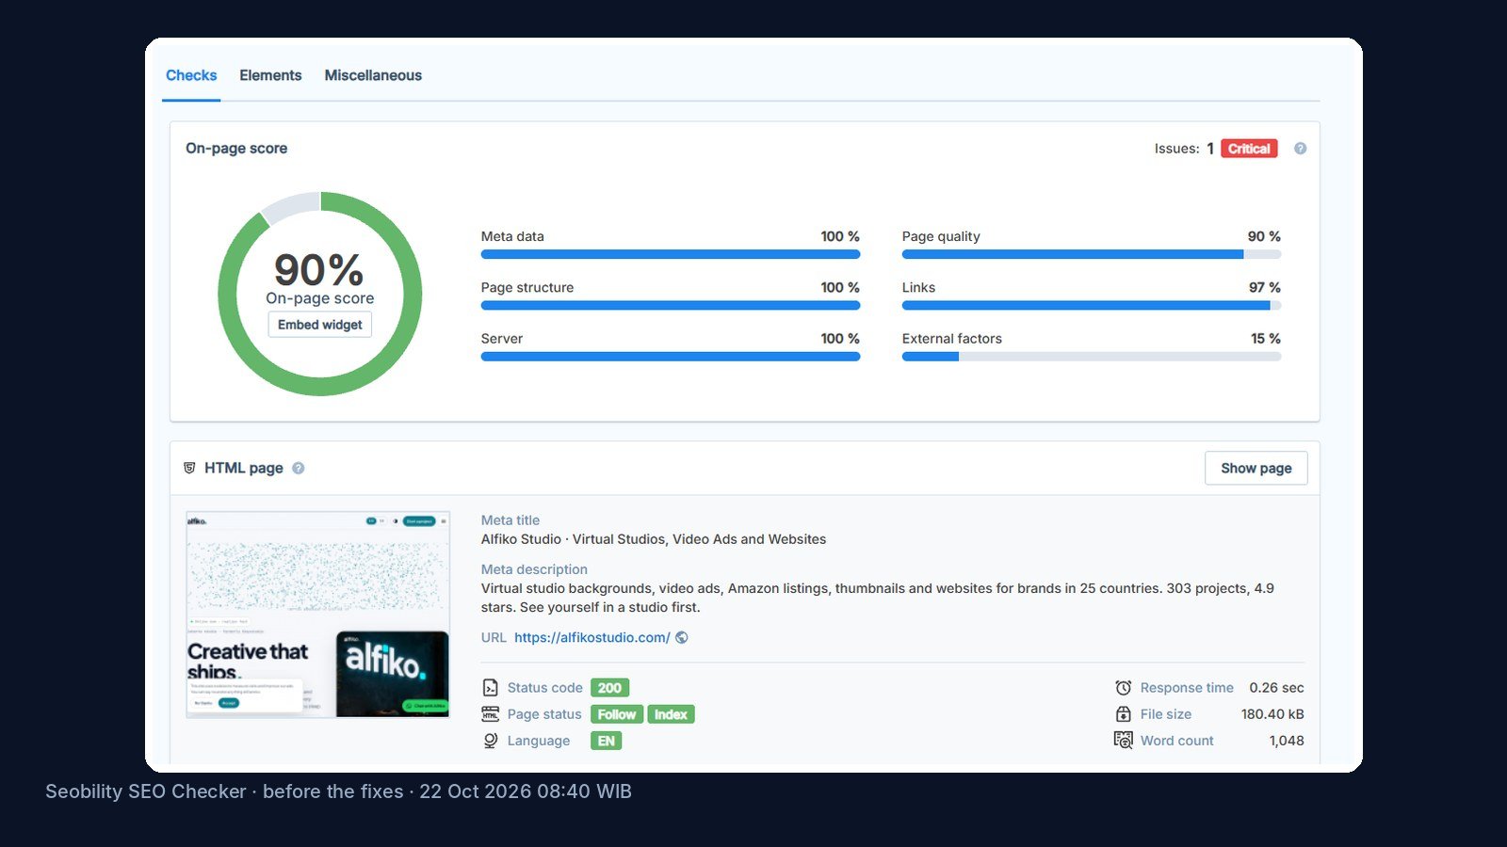
Task: Click the Response time clock icon
Action: (x=1123, y=688)
